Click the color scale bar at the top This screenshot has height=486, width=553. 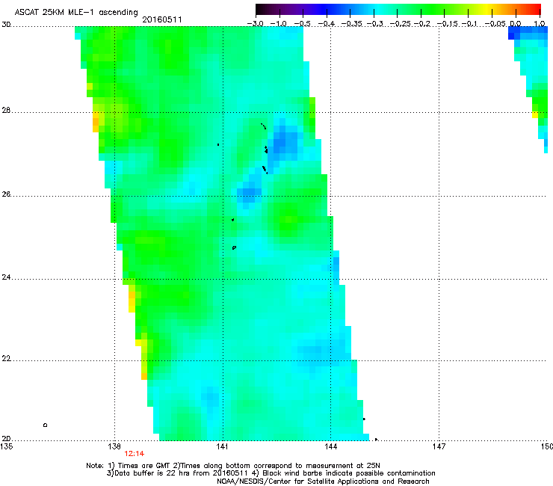click(398, 10)
